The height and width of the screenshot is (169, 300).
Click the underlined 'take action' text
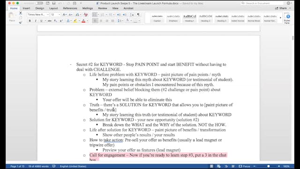pyautogui.click(x=113, y=140)
